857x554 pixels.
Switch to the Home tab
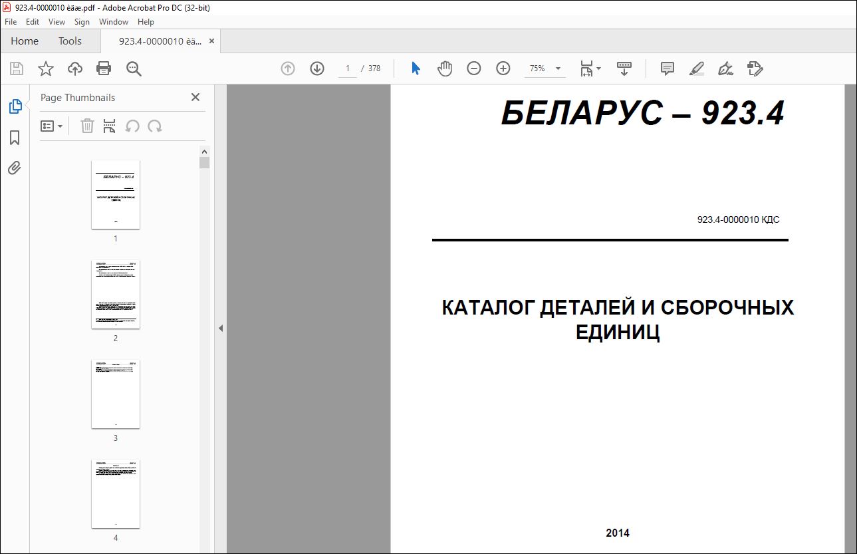tap(25, 41)
